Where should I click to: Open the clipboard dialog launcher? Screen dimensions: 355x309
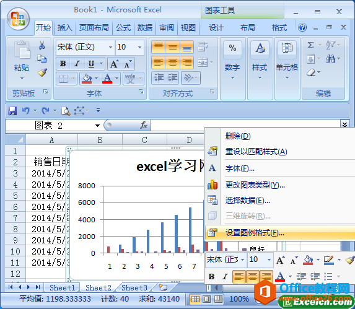point(46,92)
